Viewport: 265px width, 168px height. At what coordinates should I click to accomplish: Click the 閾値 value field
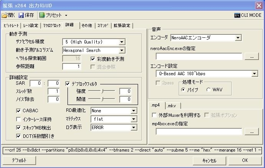click(x=125, y=99)
